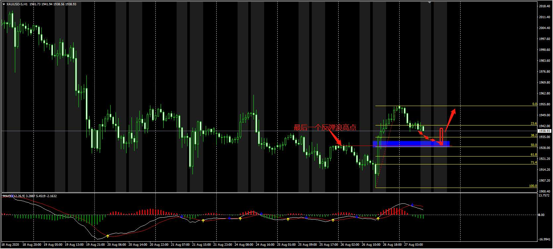Viewport: 553px width, 249px height.
Task: Click MACD blue sell arrow near 27 Aug 03:00
Action: coord(412,205)
